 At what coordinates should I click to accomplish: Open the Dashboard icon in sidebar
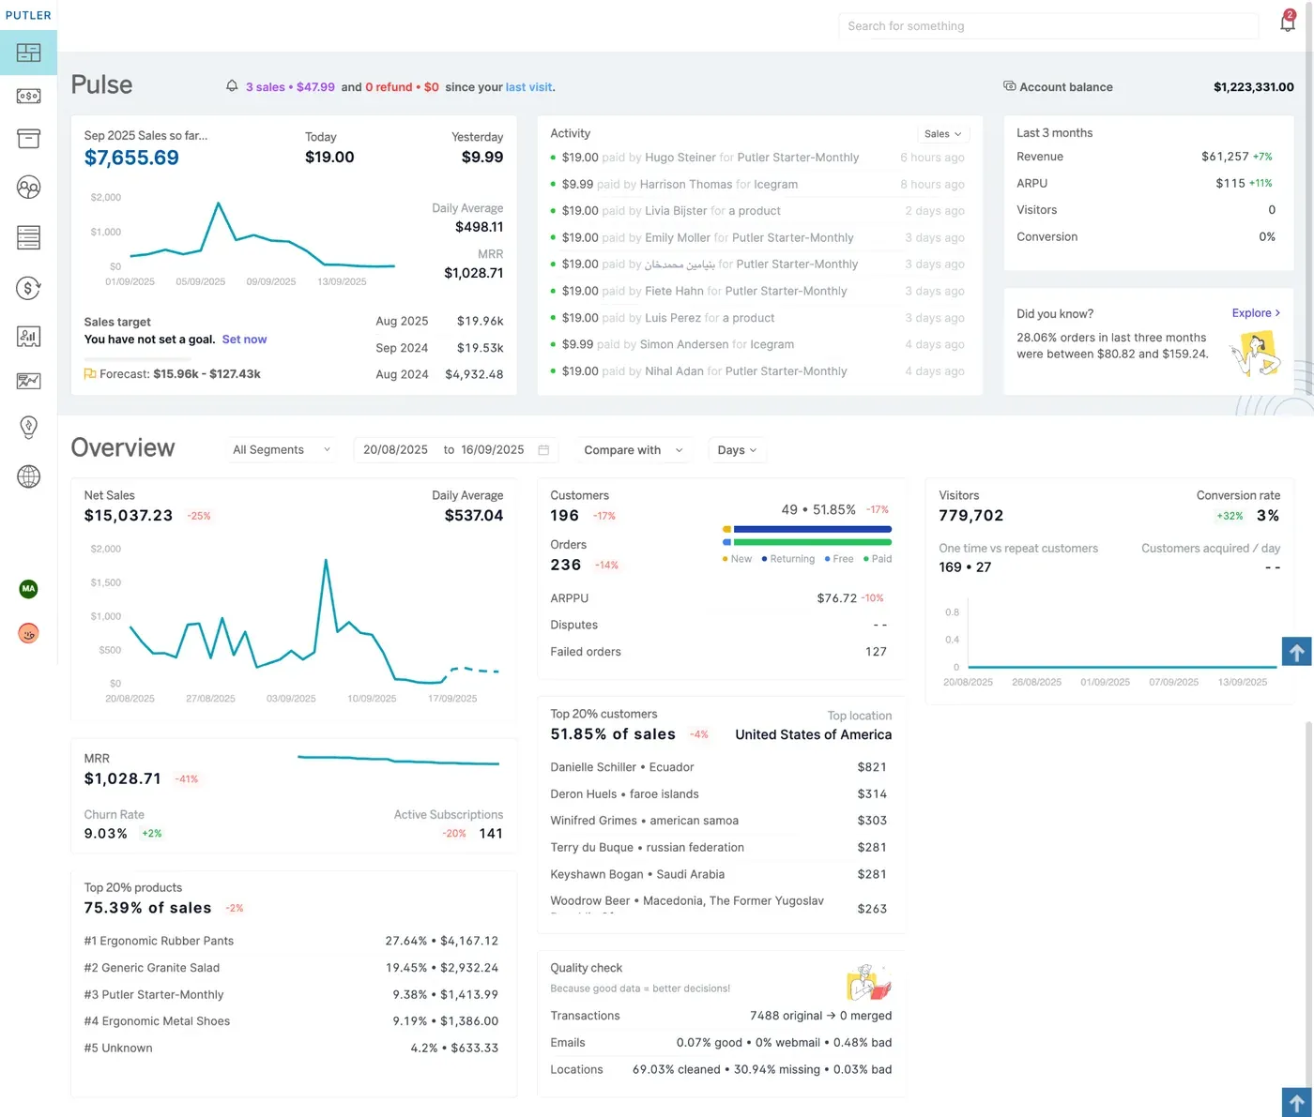click(28, 53)
